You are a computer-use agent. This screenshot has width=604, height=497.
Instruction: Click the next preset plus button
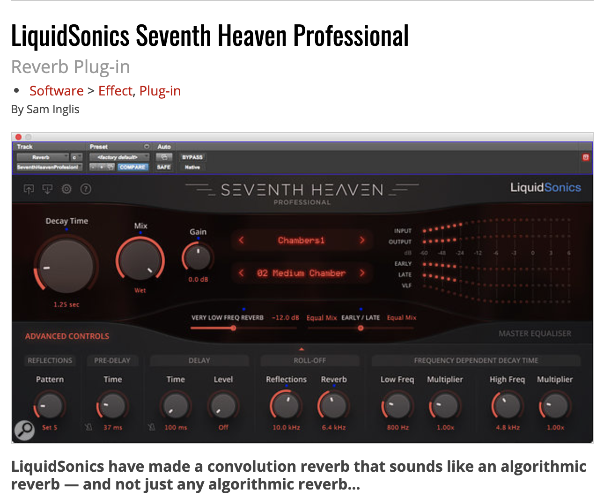[102, 167]
